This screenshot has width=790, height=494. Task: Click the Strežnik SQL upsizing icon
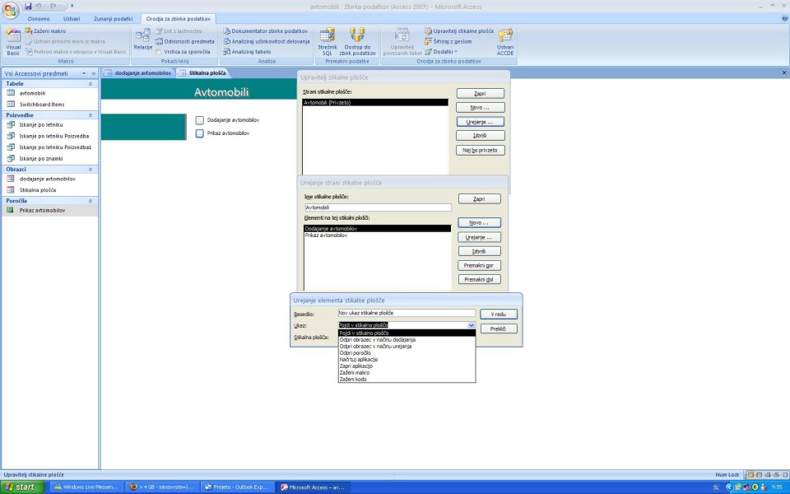[x=327, y=41]
